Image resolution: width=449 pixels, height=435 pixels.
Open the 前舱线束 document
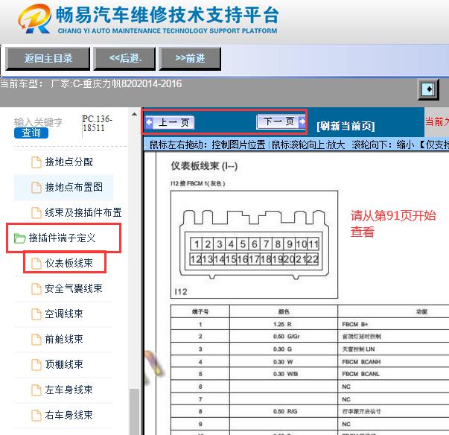tap(64, 339)
